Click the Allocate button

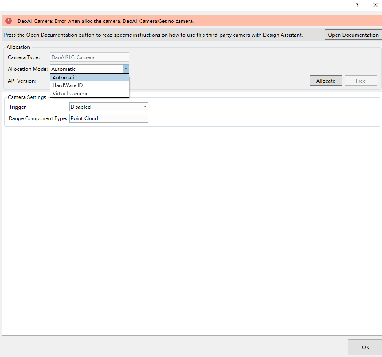325,81
